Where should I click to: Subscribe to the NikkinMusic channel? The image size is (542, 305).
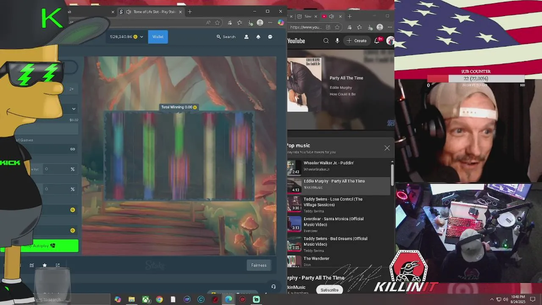[x=329, y=290]
